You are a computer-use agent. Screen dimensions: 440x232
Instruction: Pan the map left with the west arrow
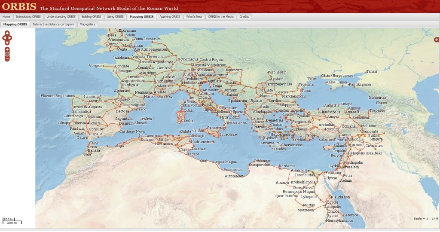coord(4,39)
